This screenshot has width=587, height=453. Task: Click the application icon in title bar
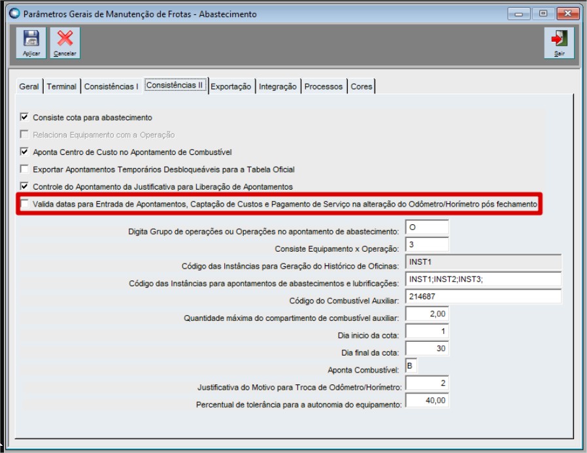pyautogui.click(x=14, y=14)
